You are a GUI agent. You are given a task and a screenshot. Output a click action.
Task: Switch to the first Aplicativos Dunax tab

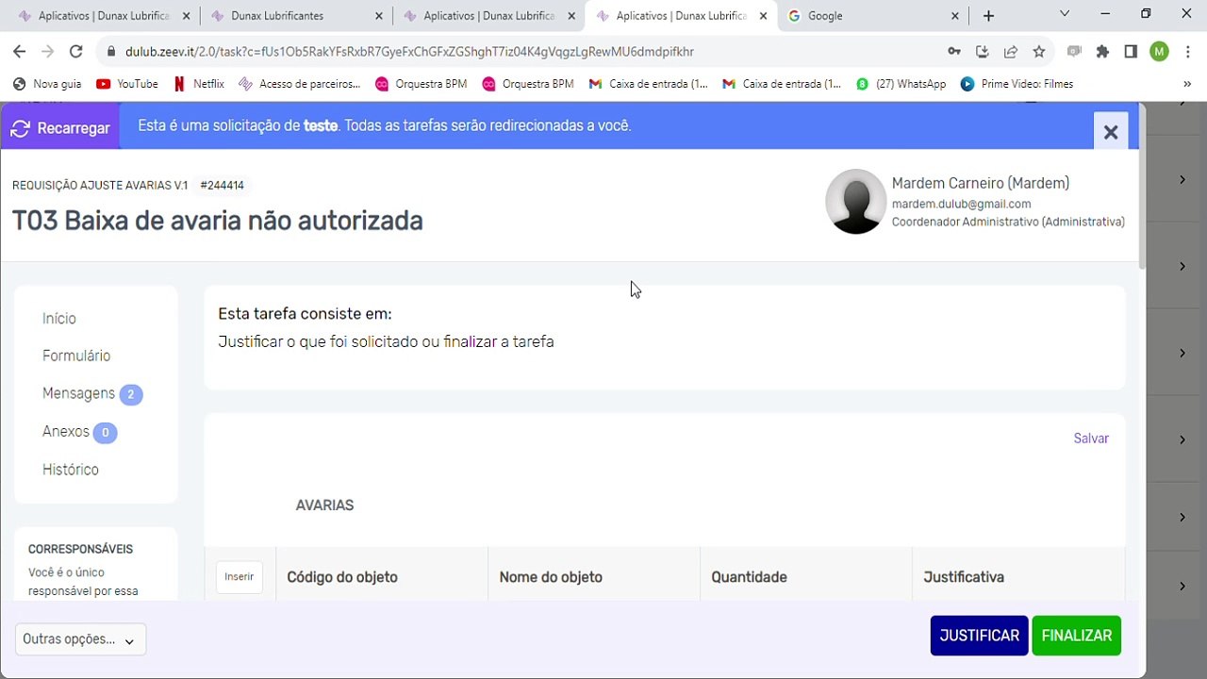point(104,16)
